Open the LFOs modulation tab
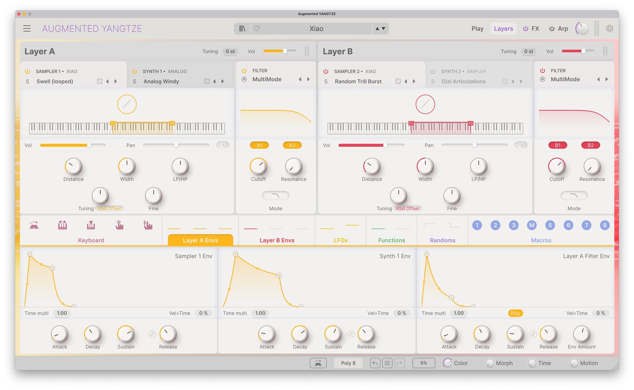 pos(340,240)
